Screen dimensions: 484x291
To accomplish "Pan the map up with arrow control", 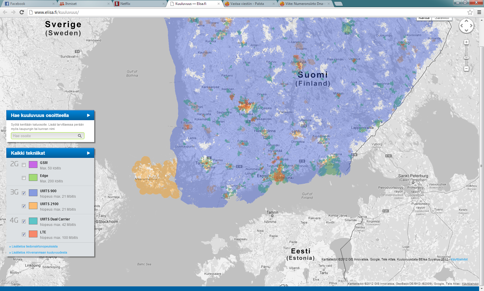I will [466, 21].
